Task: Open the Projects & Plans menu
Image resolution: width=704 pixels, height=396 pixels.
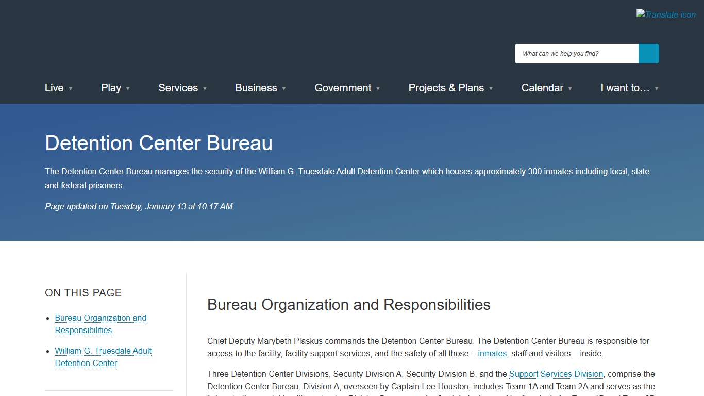Action: pyautogui.click(x=446, y=88)
